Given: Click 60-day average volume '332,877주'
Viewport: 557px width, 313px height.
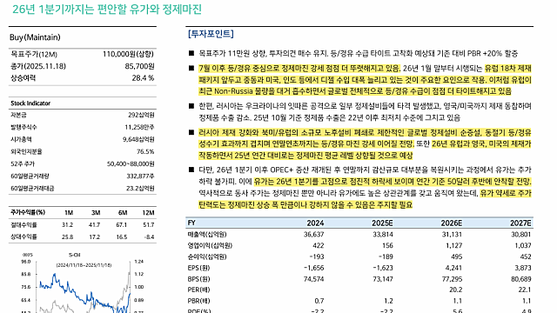Looking at the screenshot, I should tap(140, 176).
